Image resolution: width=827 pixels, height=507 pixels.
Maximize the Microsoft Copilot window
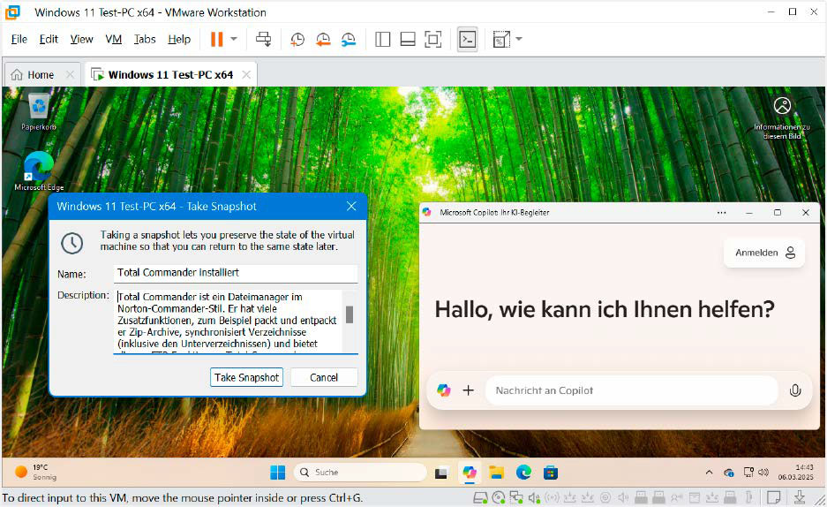[x=778, y=213]
